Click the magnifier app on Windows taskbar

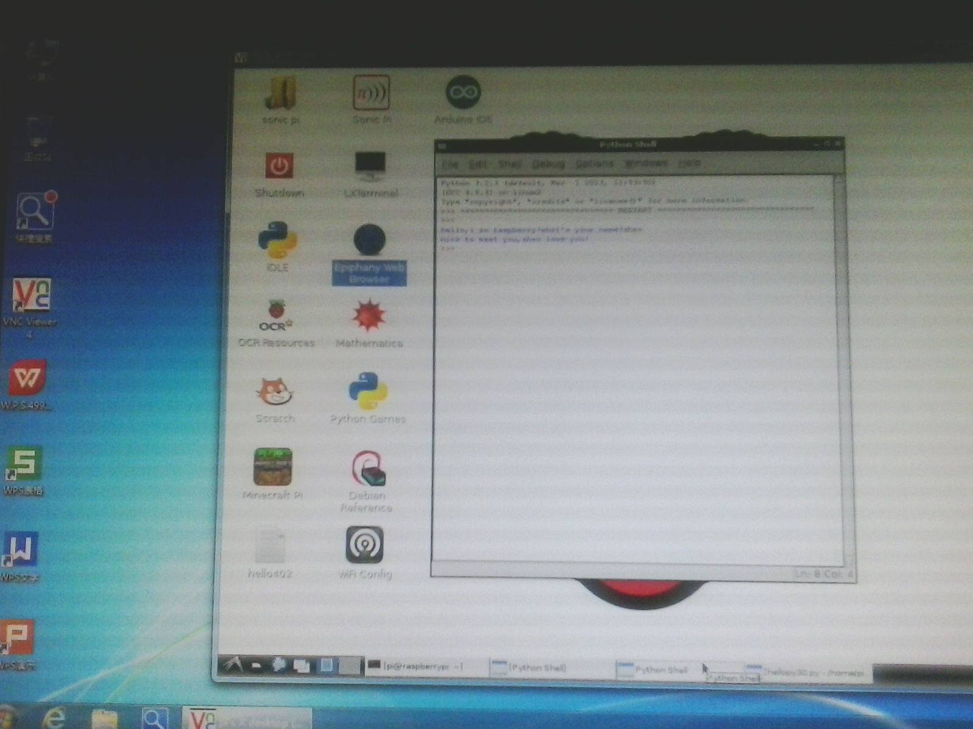[154, 719]
